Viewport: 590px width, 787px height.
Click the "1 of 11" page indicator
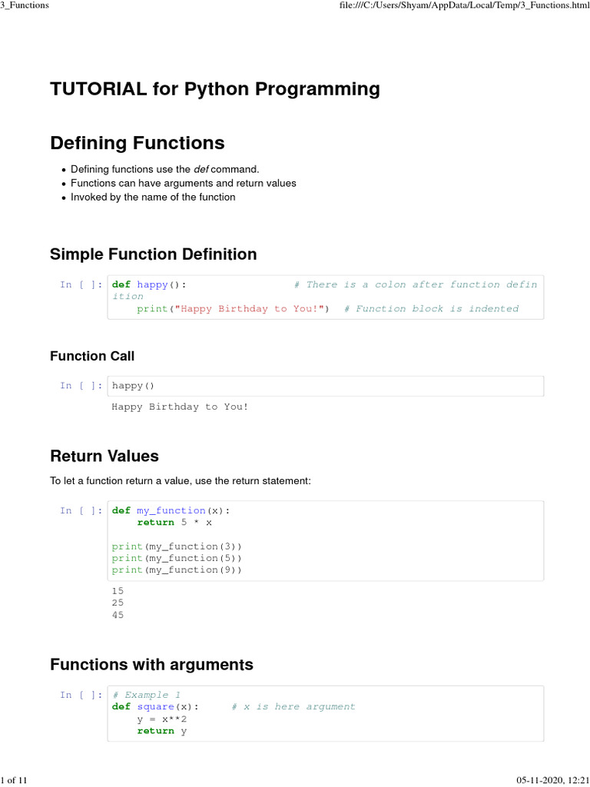click(x=14, y=781)
